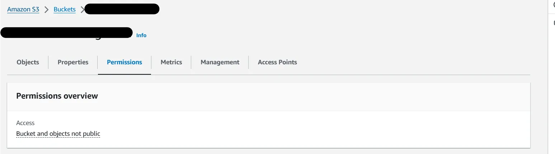The width and height of the screenshot is (555, 154).
Task: Click empty tab bar area after Access Points
Action: (x=413, y=62)
